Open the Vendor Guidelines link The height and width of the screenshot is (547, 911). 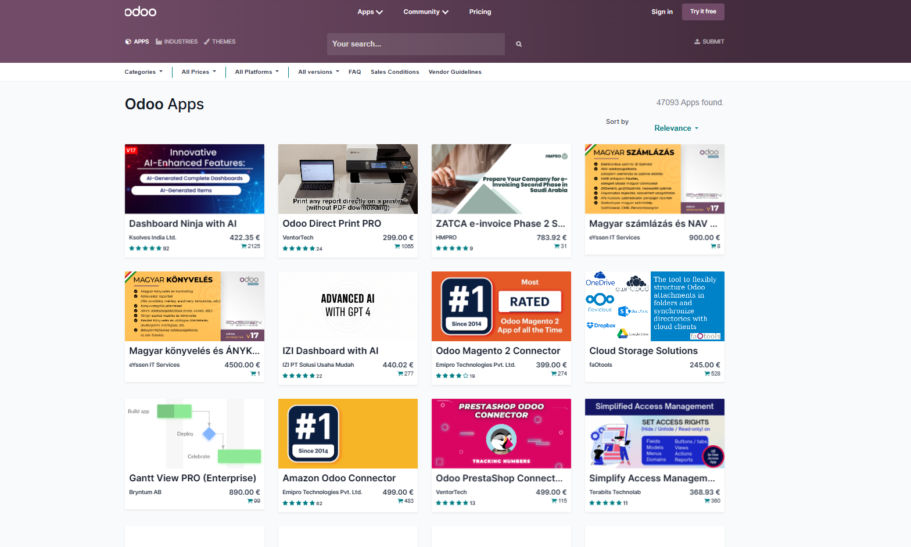point(455,72)
